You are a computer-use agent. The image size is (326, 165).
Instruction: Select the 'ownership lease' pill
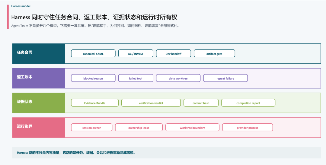click(139, 127)
